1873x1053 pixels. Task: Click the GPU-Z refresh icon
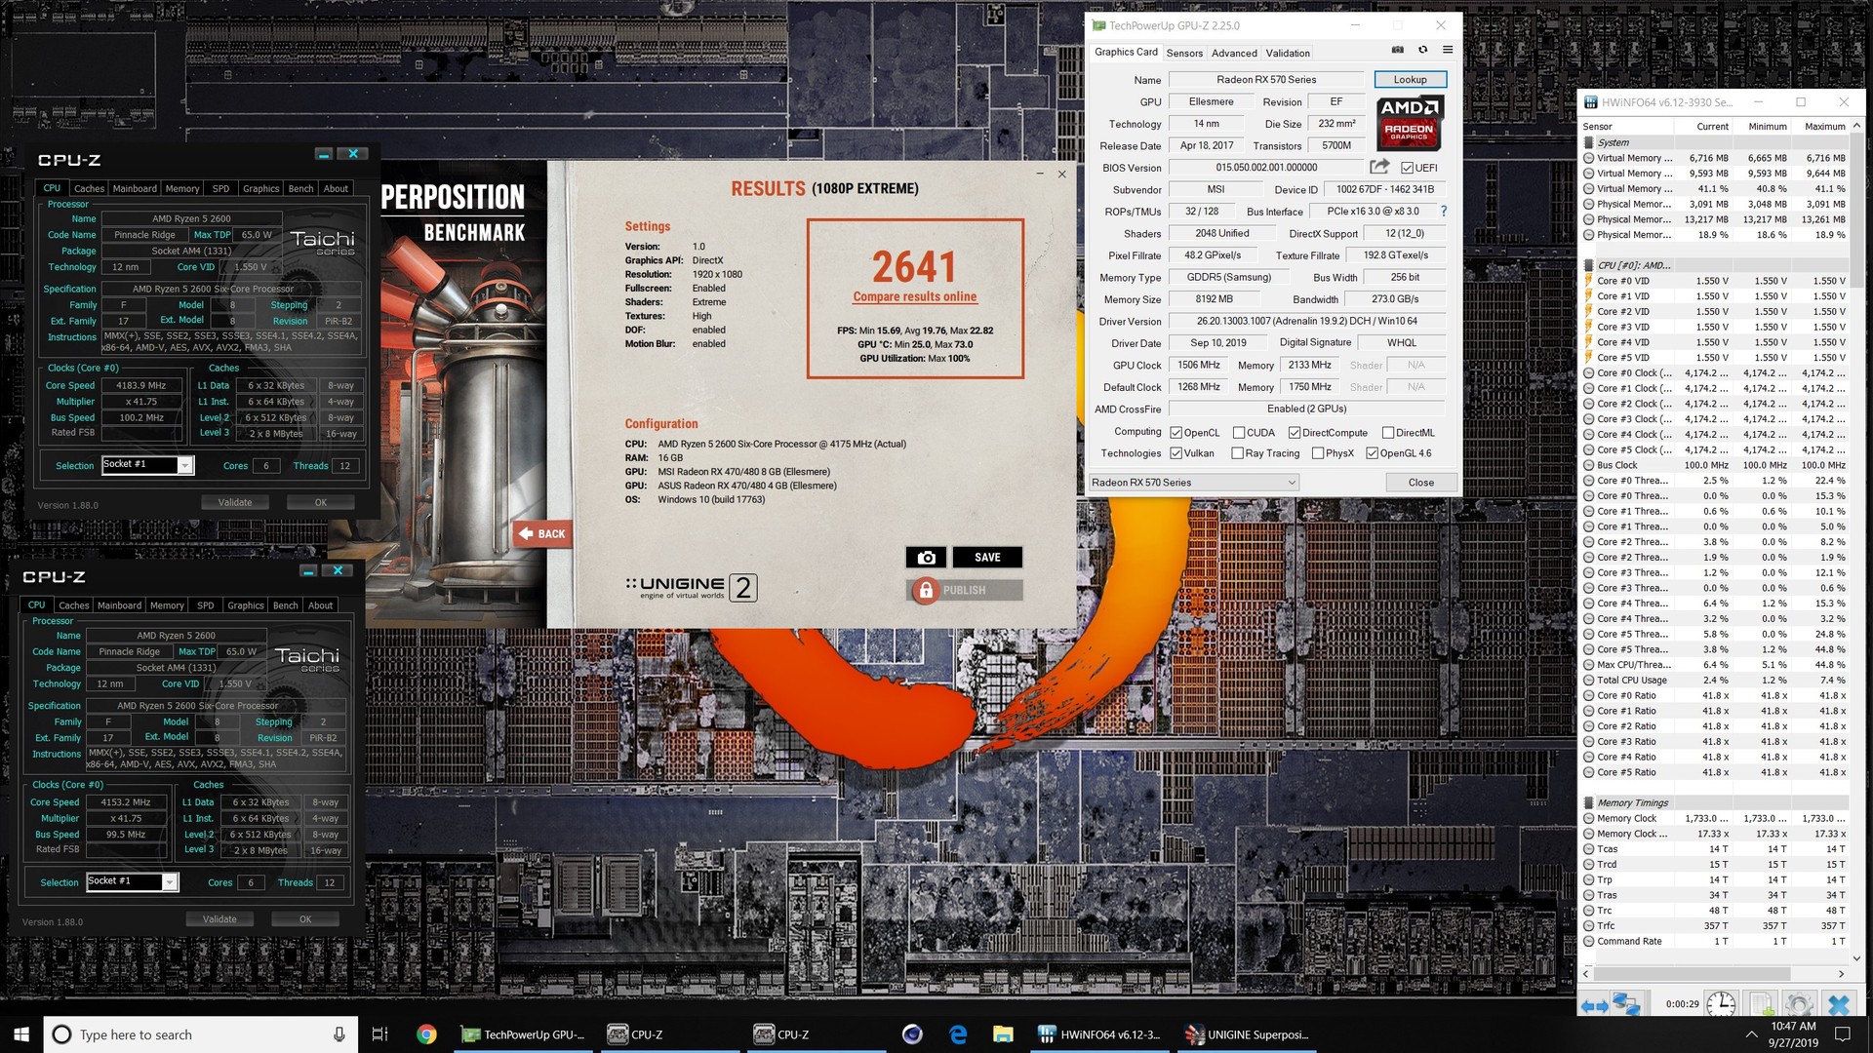tap(1422, 50)
